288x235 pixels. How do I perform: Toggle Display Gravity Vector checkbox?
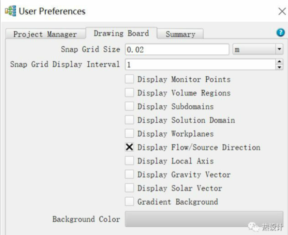[x=130, y=174]
